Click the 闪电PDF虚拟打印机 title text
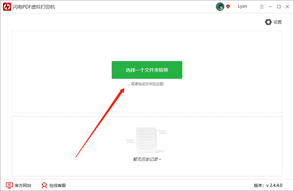 click(x=34, y=7)
